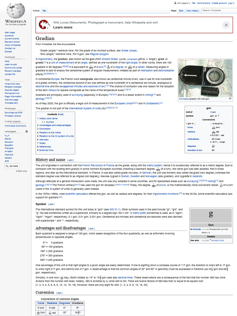Open the trigonometry link in intro
This screenshot has width=237, height=316.
click(45, 59)
